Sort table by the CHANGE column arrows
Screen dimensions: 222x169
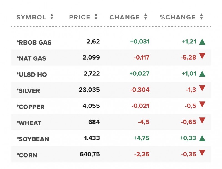pos(145,17)
